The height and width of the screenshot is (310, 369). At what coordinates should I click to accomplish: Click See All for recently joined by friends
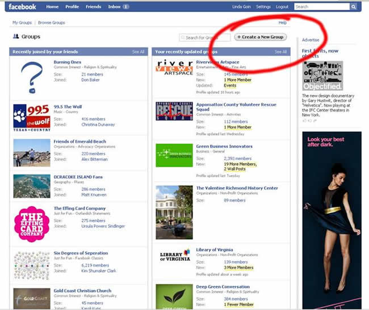tap(138, 52)
